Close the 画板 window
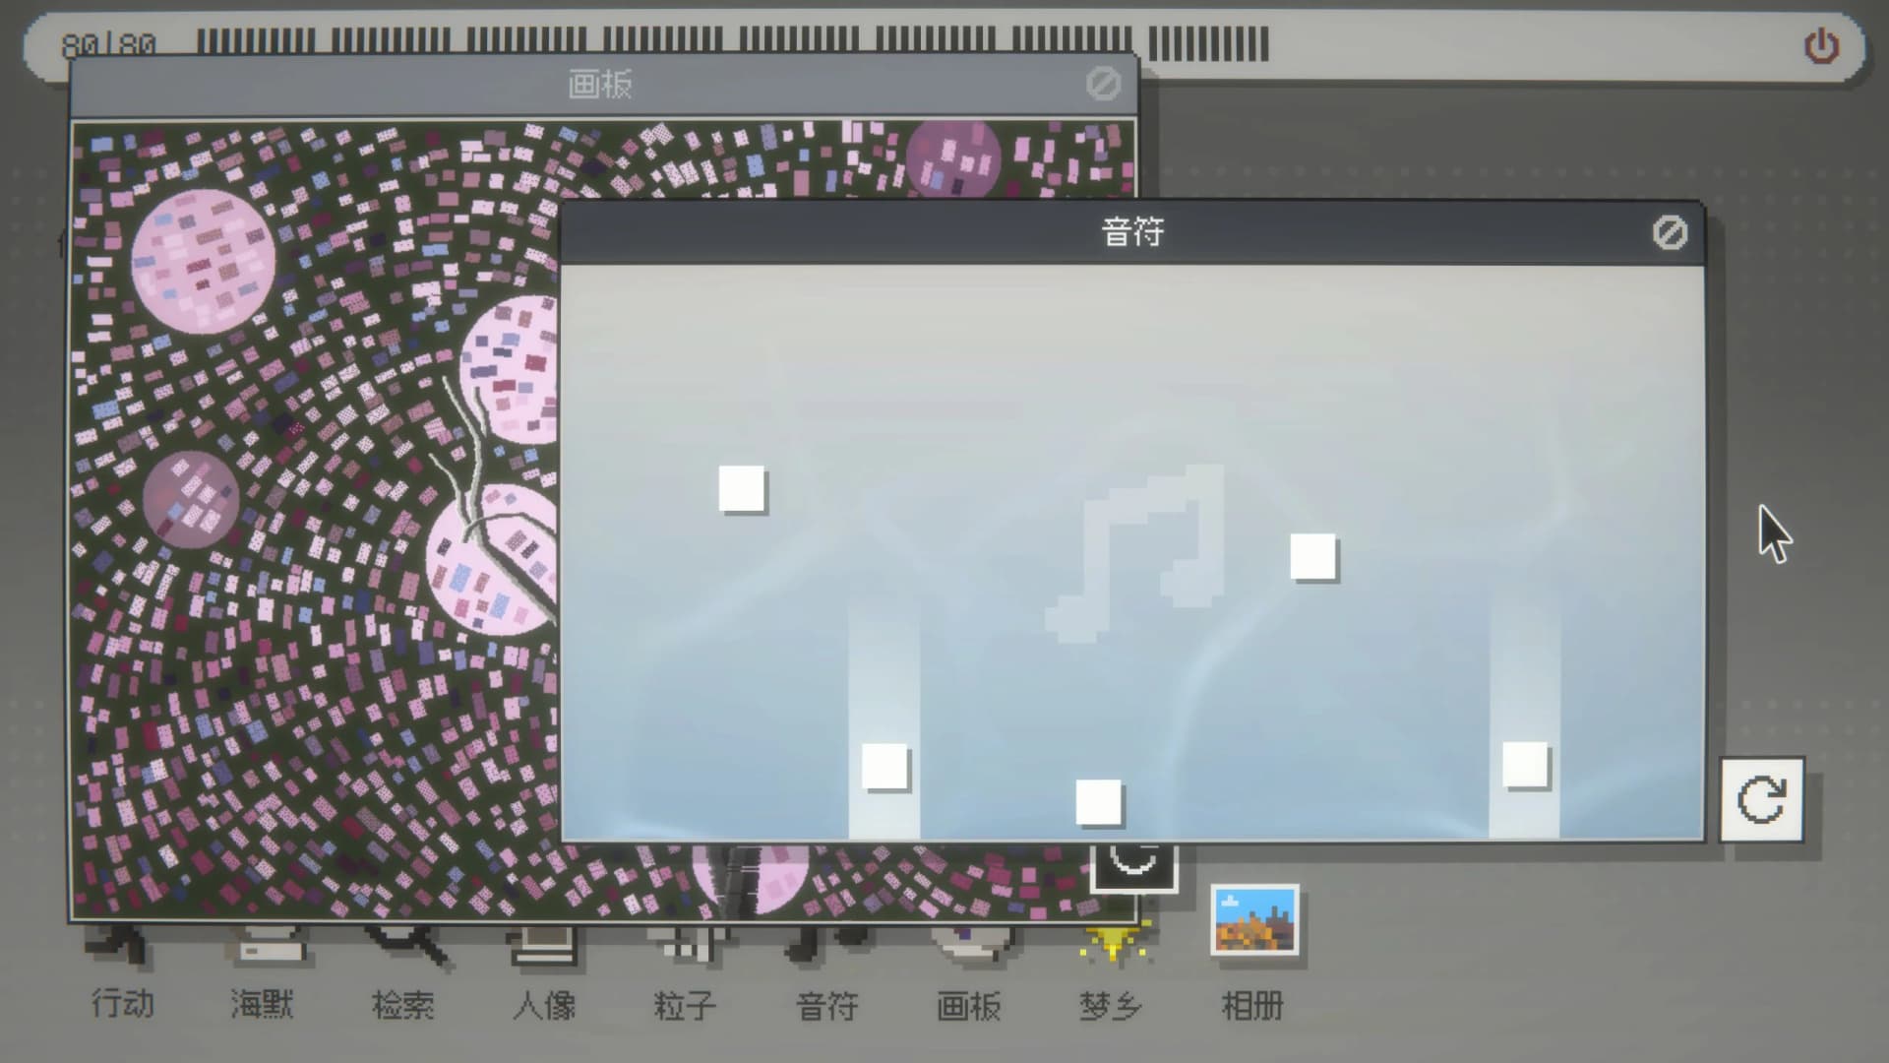 pos(1103,85)
